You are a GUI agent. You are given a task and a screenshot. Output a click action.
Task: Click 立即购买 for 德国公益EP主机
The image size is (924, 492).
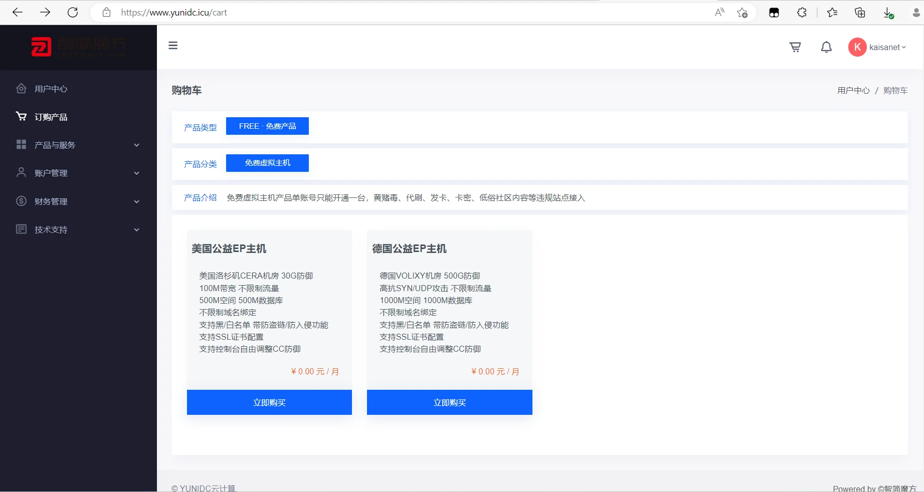[x=449, y=402]
